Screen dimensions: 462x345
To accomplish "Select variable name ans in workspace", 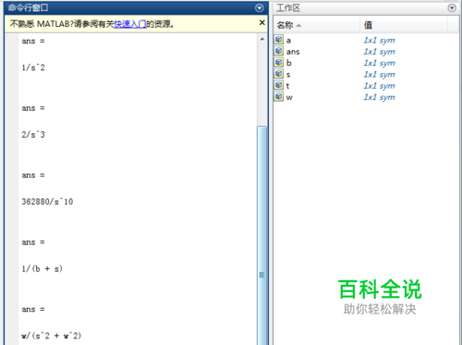I will coord(293,52).
